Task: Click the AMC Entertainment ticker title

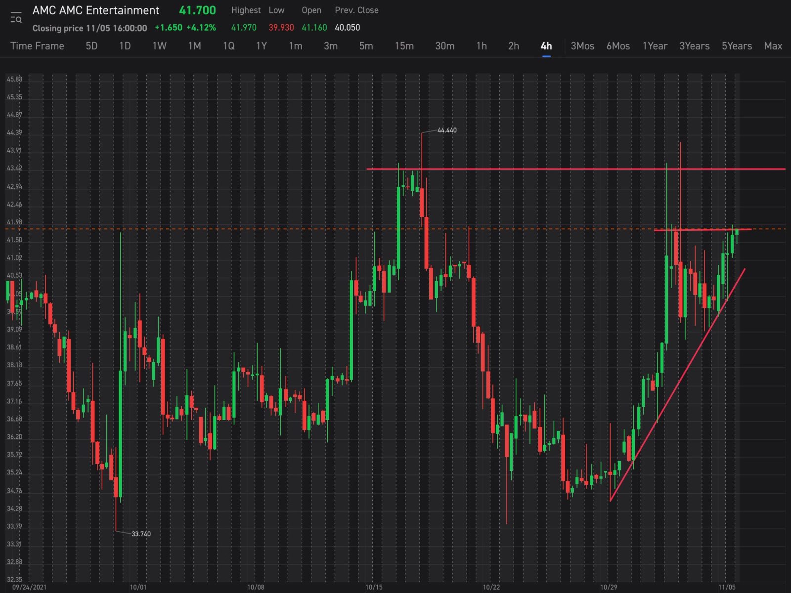Action: 96,10
